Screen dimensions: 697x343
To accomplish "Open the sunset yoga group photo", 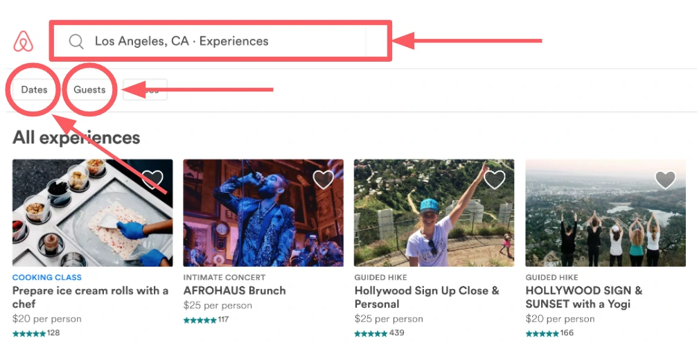I will [x=606, y=213].
